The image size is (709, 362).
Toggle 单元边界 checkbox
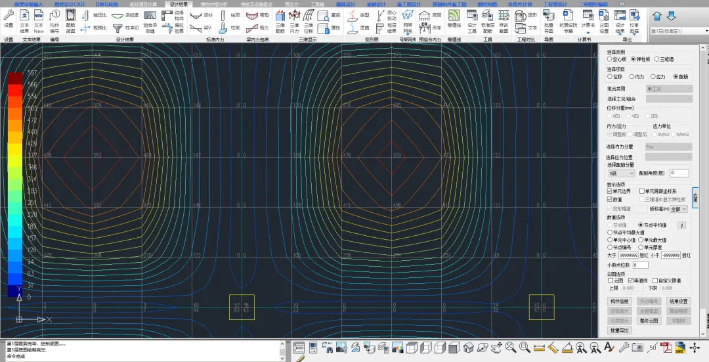[x=618, y=191]
